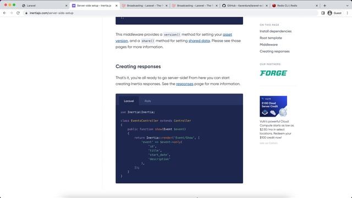
Task: Open a new tab with the plus icon
Action: tap(324, 5)
